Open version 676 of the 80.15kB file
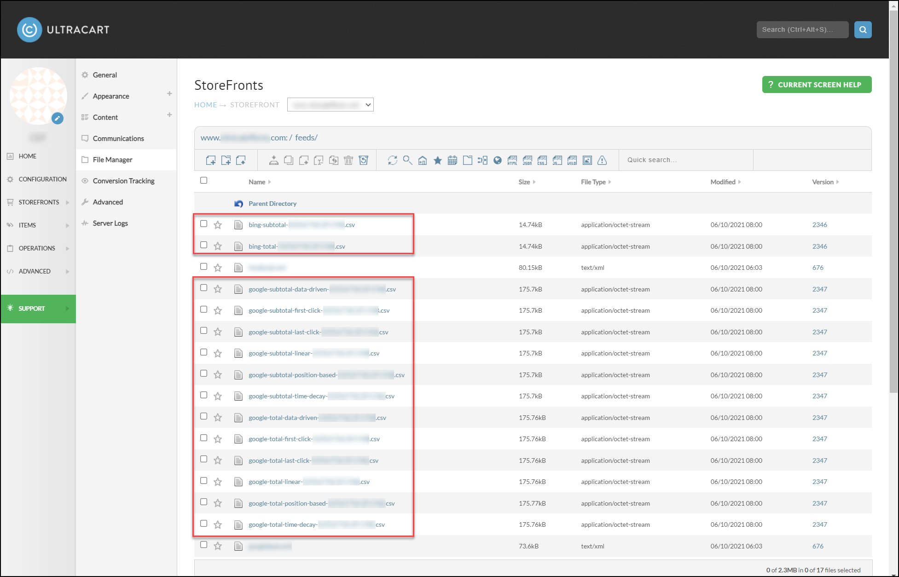The width and height of the screenshot is (899, 577). pos(818,268)
